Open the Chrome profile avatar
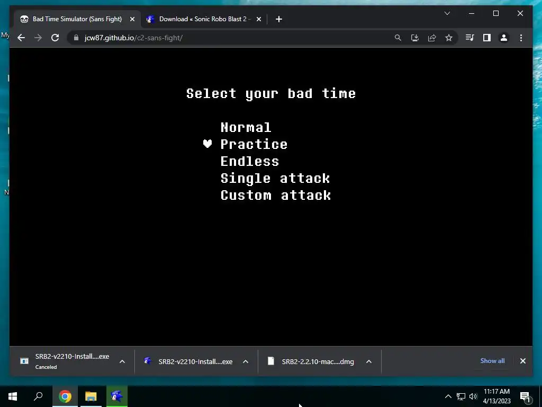This screenshot has height=407, width=542. (504, 38)
